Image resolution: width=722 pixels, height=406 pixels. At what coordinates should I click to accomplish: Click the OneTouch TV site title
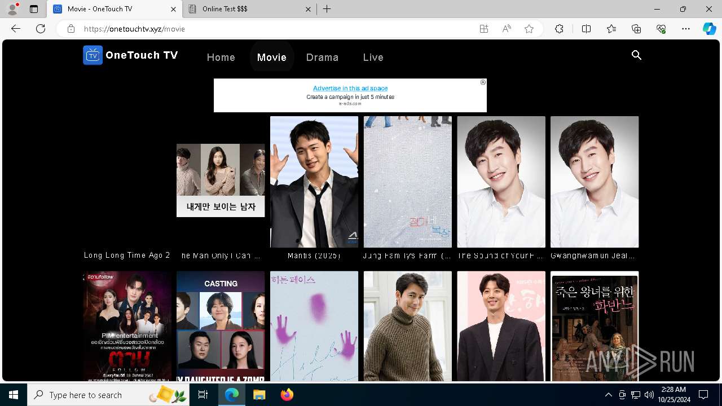(142, 55)
